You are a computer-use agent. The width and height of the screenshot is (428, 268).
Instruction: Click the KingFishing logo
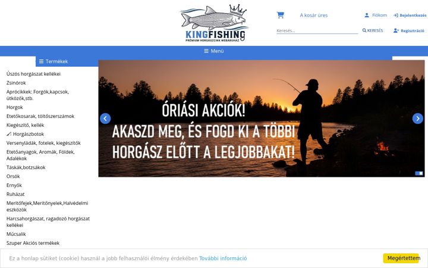point(214,23)
